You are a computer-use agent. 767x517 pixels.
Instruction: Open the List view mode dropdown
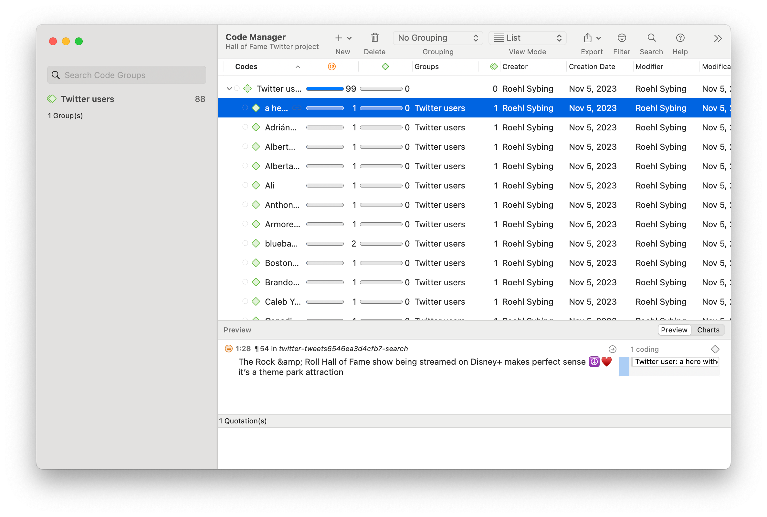(x=527, y=38)
